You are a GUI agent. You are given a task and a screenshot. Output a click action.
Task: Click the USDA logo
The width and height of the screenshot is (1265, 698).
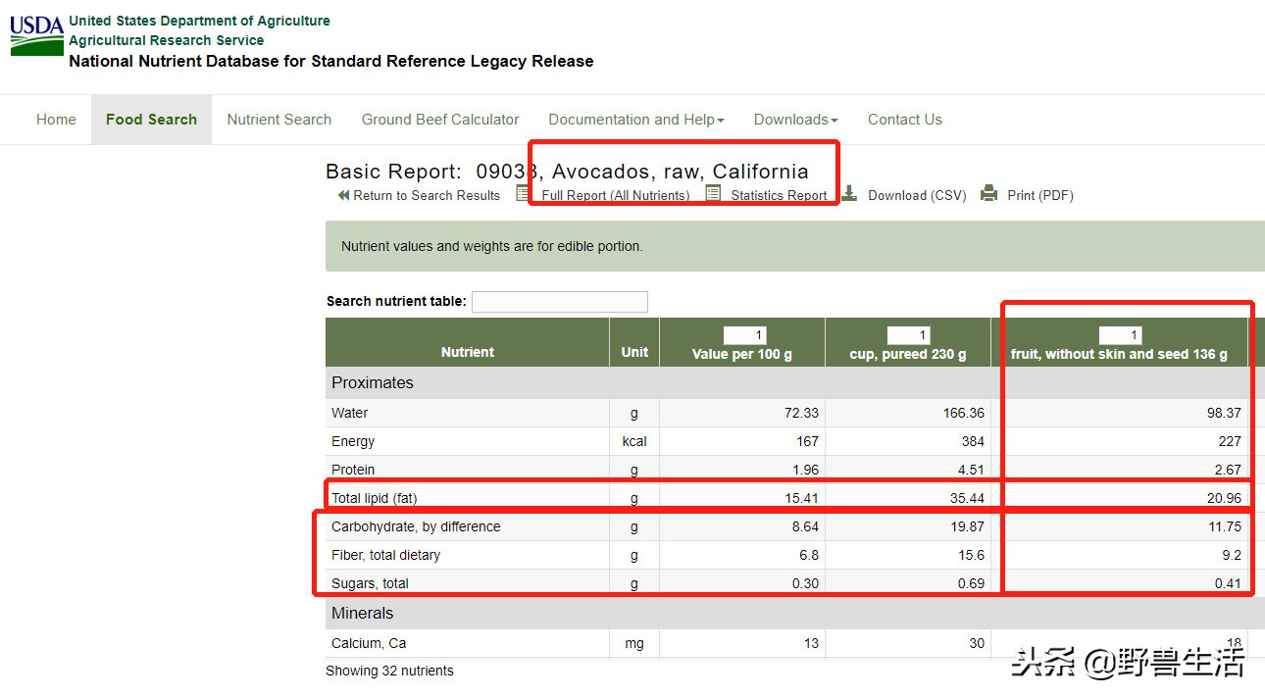coord(36,35)
